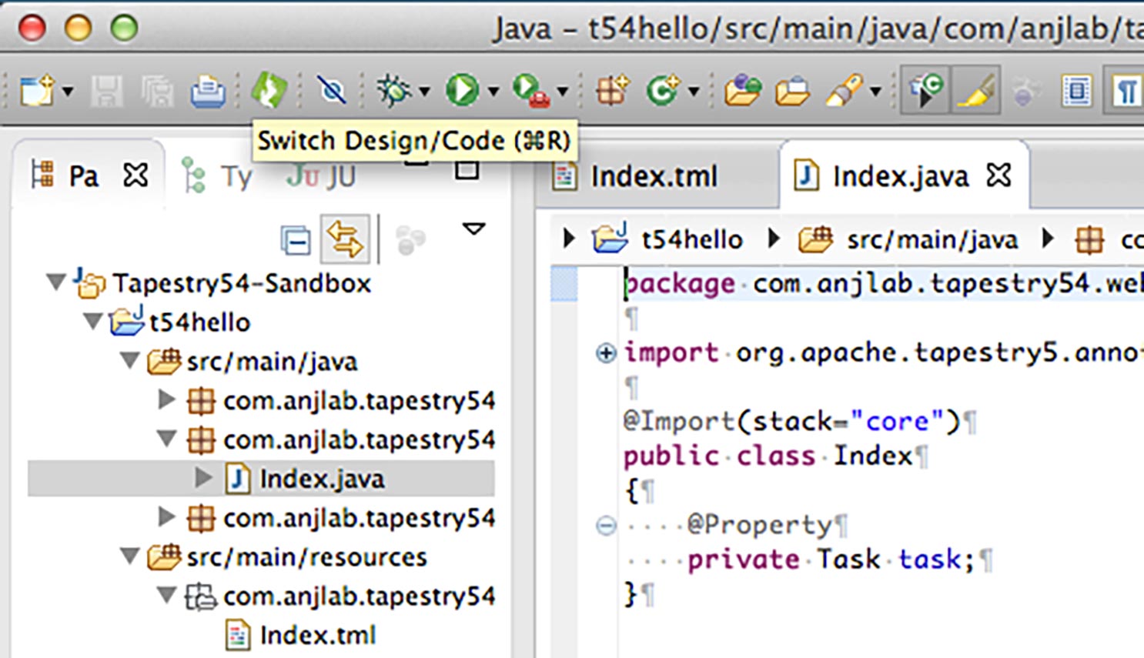Switch to the Type Hierarchy tab
Viewport: 1144px width, 658px height.
[x=220, y=177]
